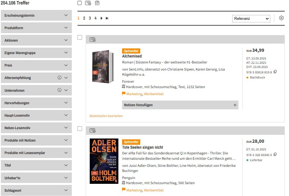Click the Bestellzeilen bearbeiten link
The height and width of the screenshot is (196, 289).
(106, 116)
